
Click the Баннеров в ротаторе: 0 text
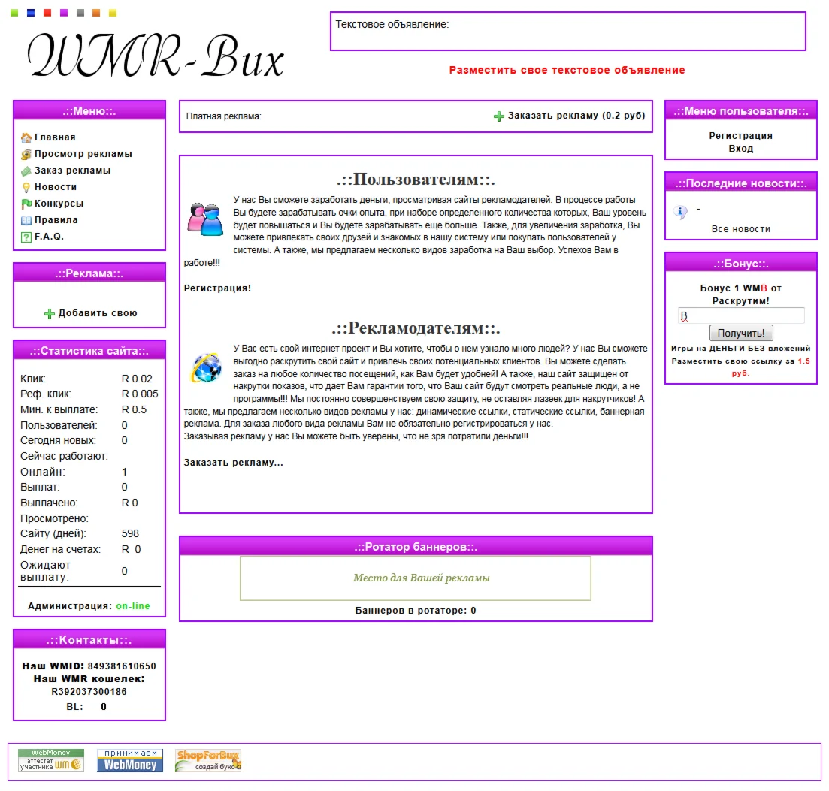[x=416, y=610]
